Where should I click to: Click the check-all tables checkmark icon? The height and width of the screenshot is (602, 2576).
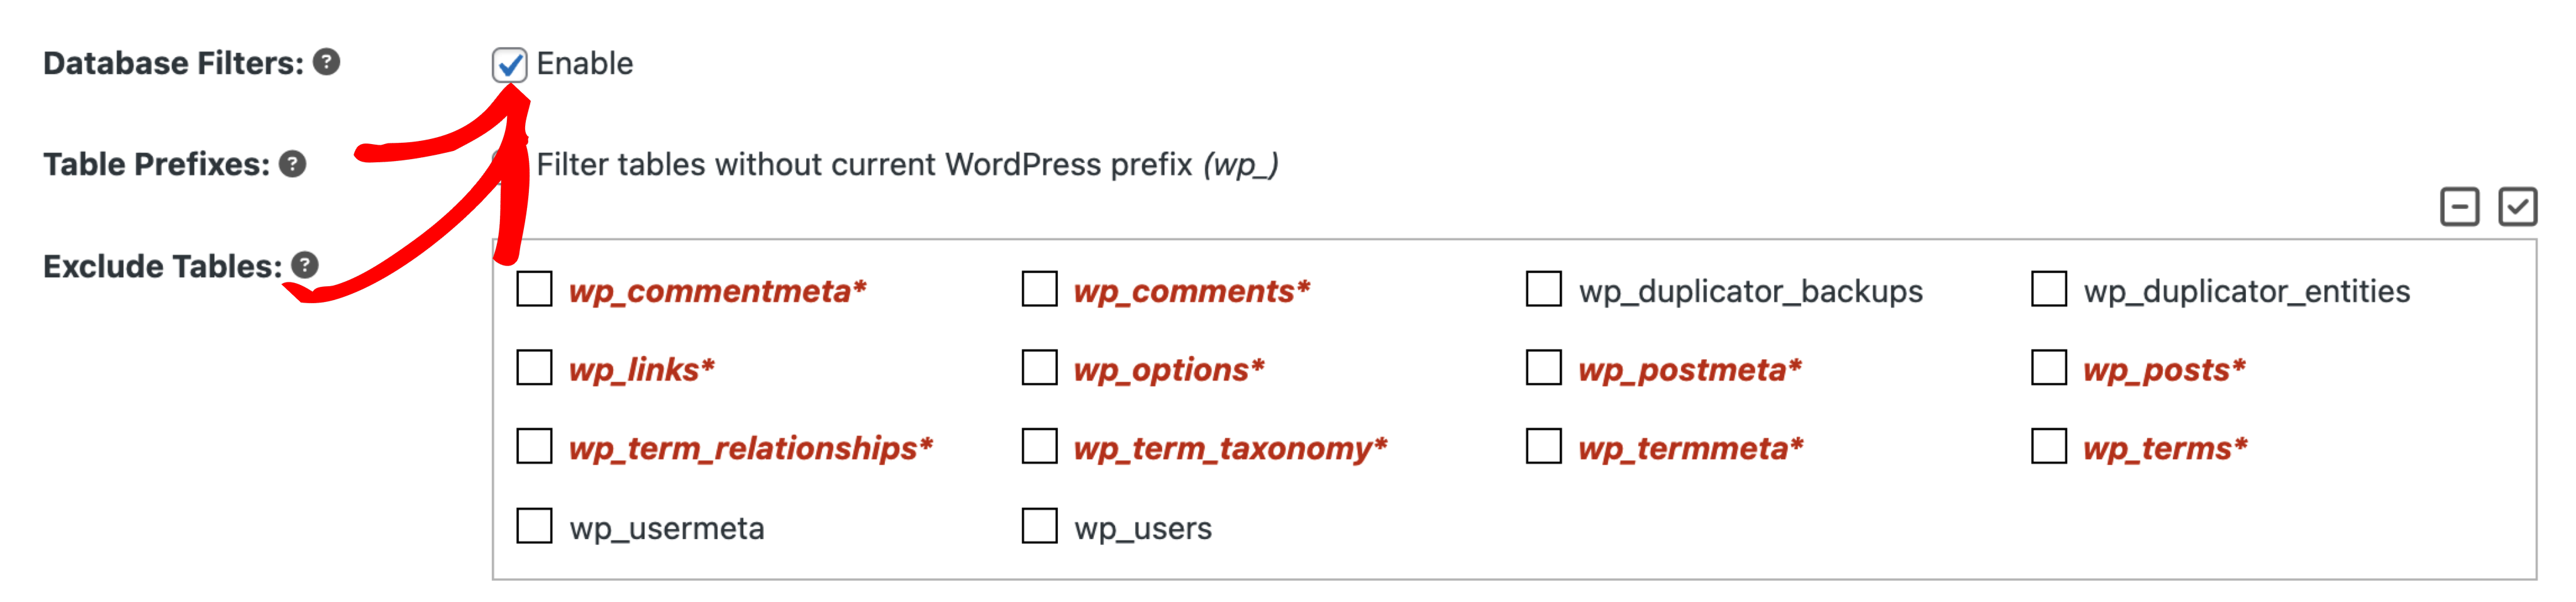pos(2517,207)
